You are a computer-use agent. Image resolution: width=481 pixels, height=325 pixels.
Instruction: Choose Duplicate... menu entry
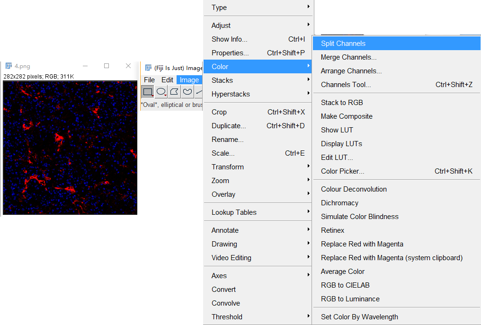(258, 126)
